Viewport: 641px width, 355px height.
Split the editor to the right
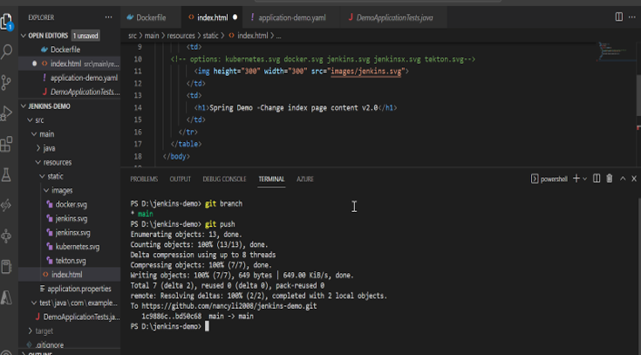pos(619,17)
